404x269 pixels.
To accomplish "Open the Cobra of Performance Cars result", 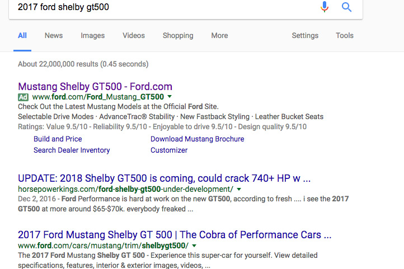I will tap(175, 234).
